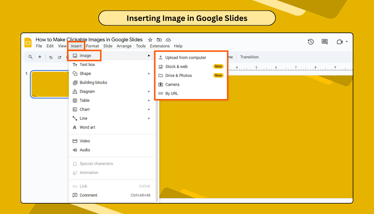Choose Stock & web option
374x214 pixels.
click(x=176, y=66)
